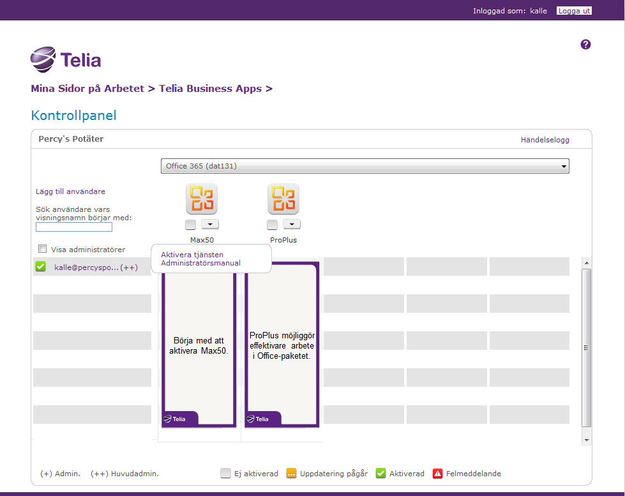Log out with Logga ut

(574, 11)
